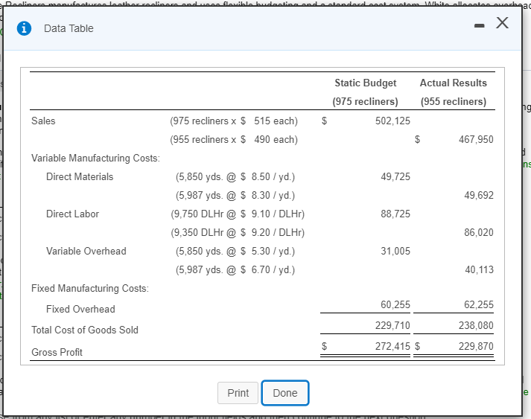Viewport: 531px width, 419px height.
Task: Click total COGS actual value 238,080
Action: (476, 325)
